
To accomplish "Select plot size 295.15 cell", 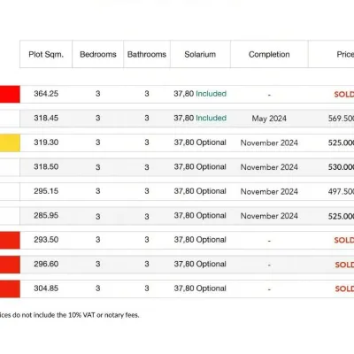I will (x=46, y=191).
